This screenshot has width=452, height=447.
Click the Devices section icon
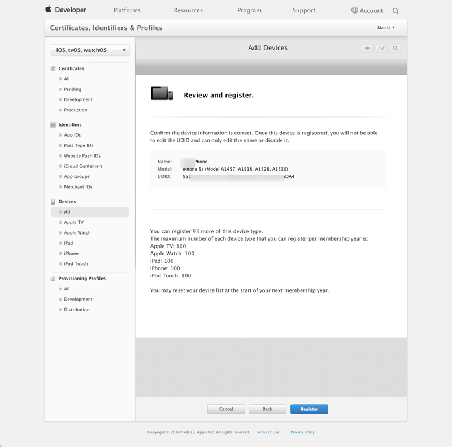[x=53, y=202]
